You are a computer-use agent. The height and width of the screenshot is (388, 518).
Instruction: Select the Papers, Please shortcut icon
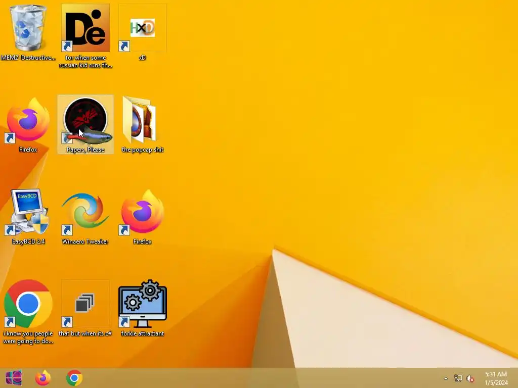pos(85,121)
